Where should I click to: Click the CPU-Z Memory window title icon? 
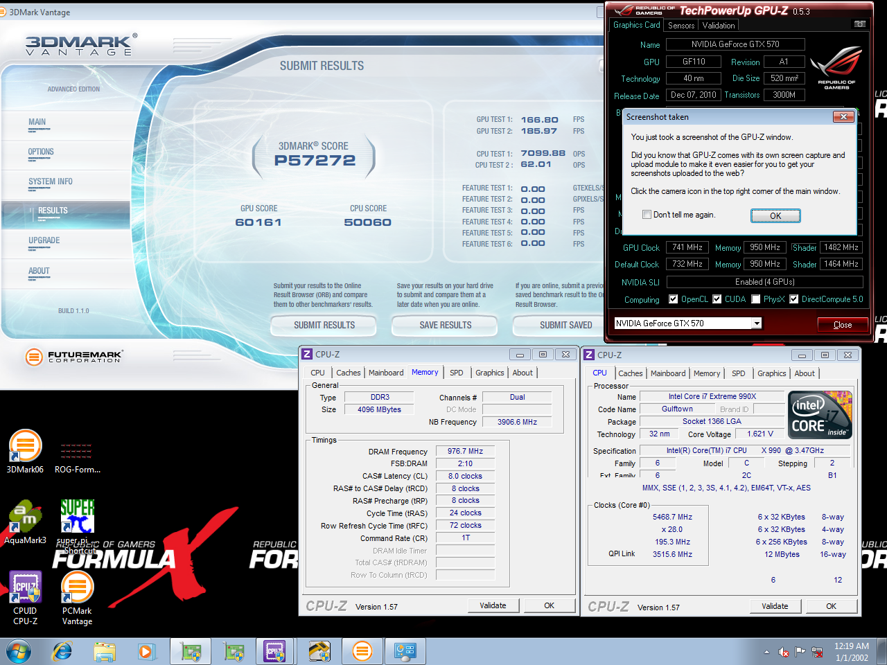pyautogui.click(x=307, y=354)
